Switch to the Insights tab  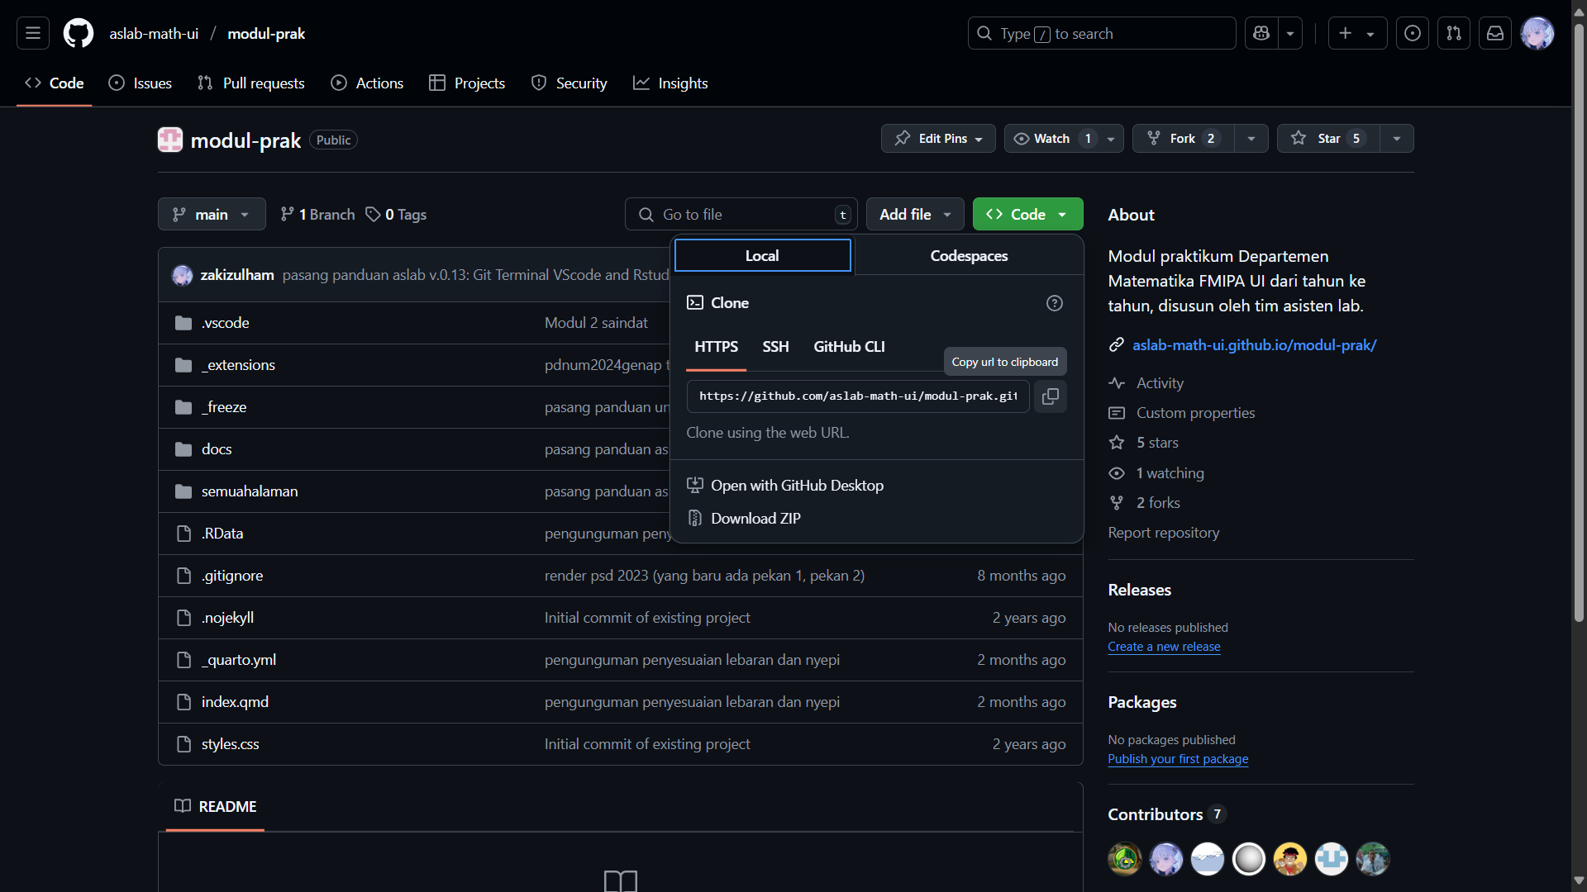point(670,83)
